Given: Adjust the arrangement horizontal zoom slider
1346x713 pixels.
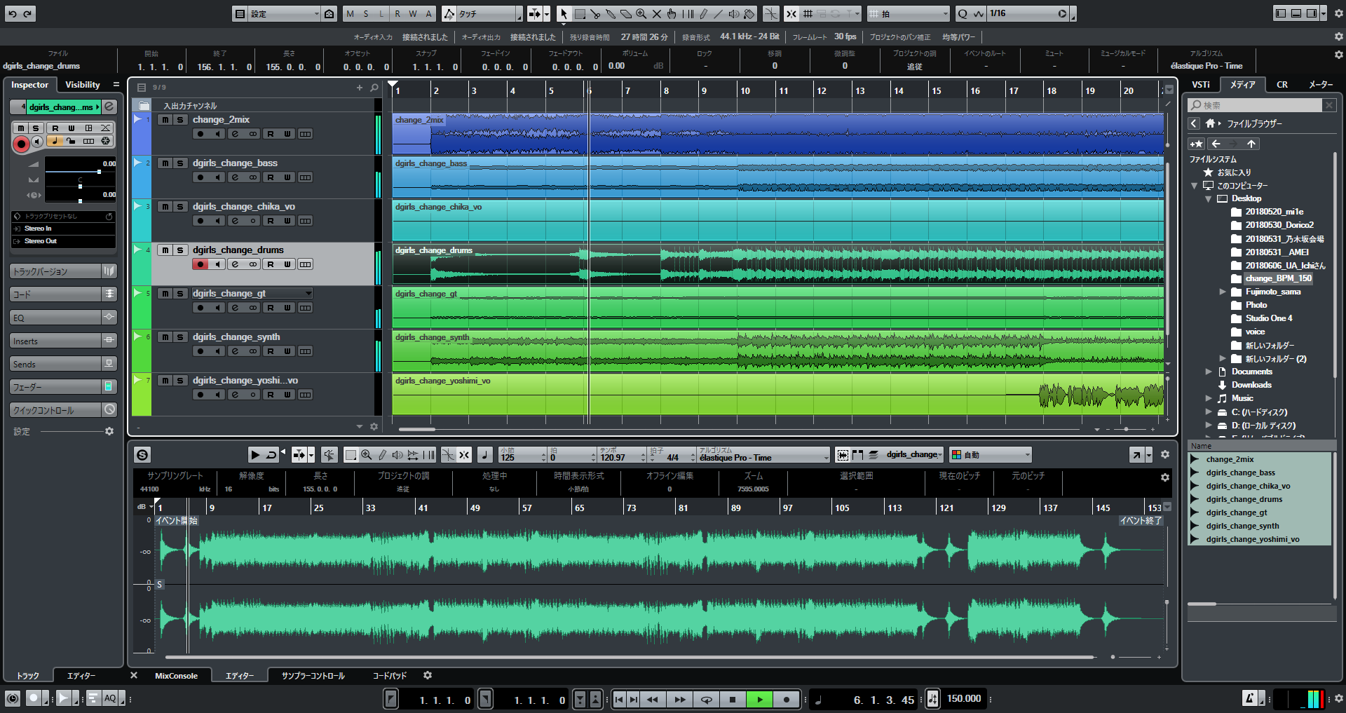Looking at the screenshot, I should pyautogui.click(x=1127, y=428).
